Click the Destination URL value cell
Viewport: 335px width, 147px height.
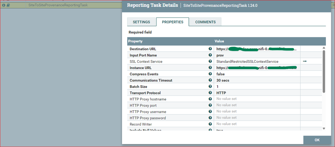point(257,49)
